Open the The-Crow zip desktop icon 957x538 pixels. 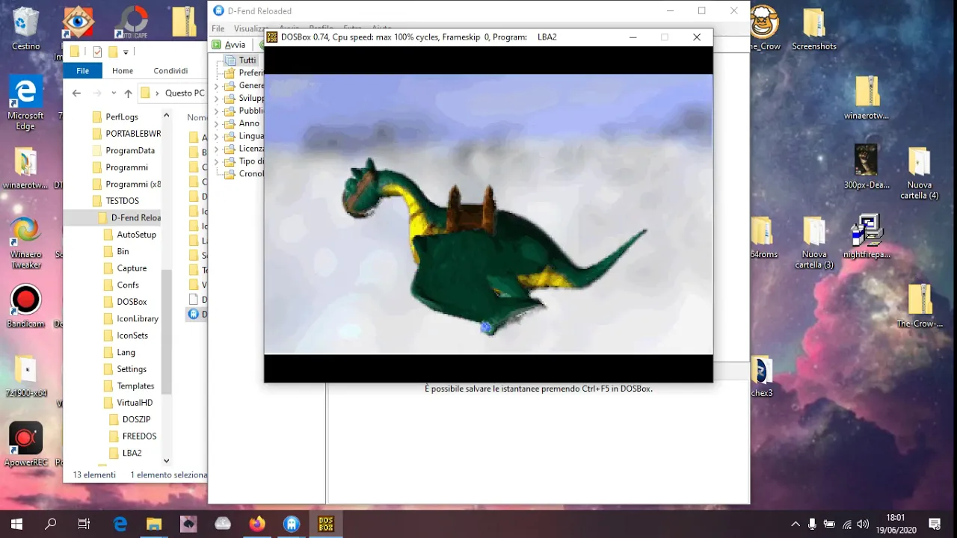920,306
